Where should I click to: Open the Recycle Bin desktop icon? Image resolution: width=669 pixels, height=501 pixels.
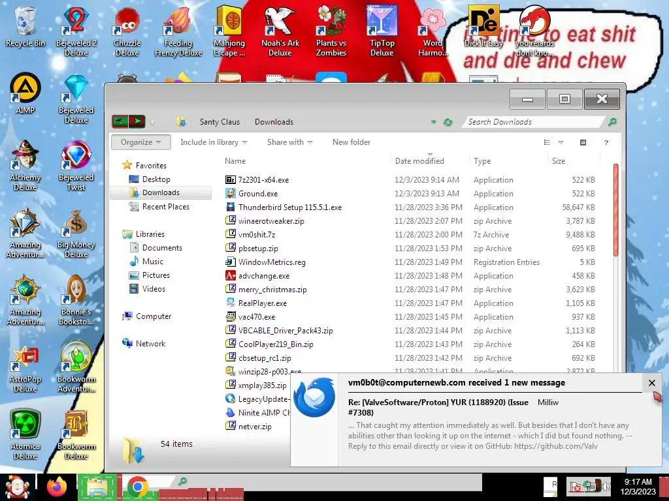pos(25,26)
